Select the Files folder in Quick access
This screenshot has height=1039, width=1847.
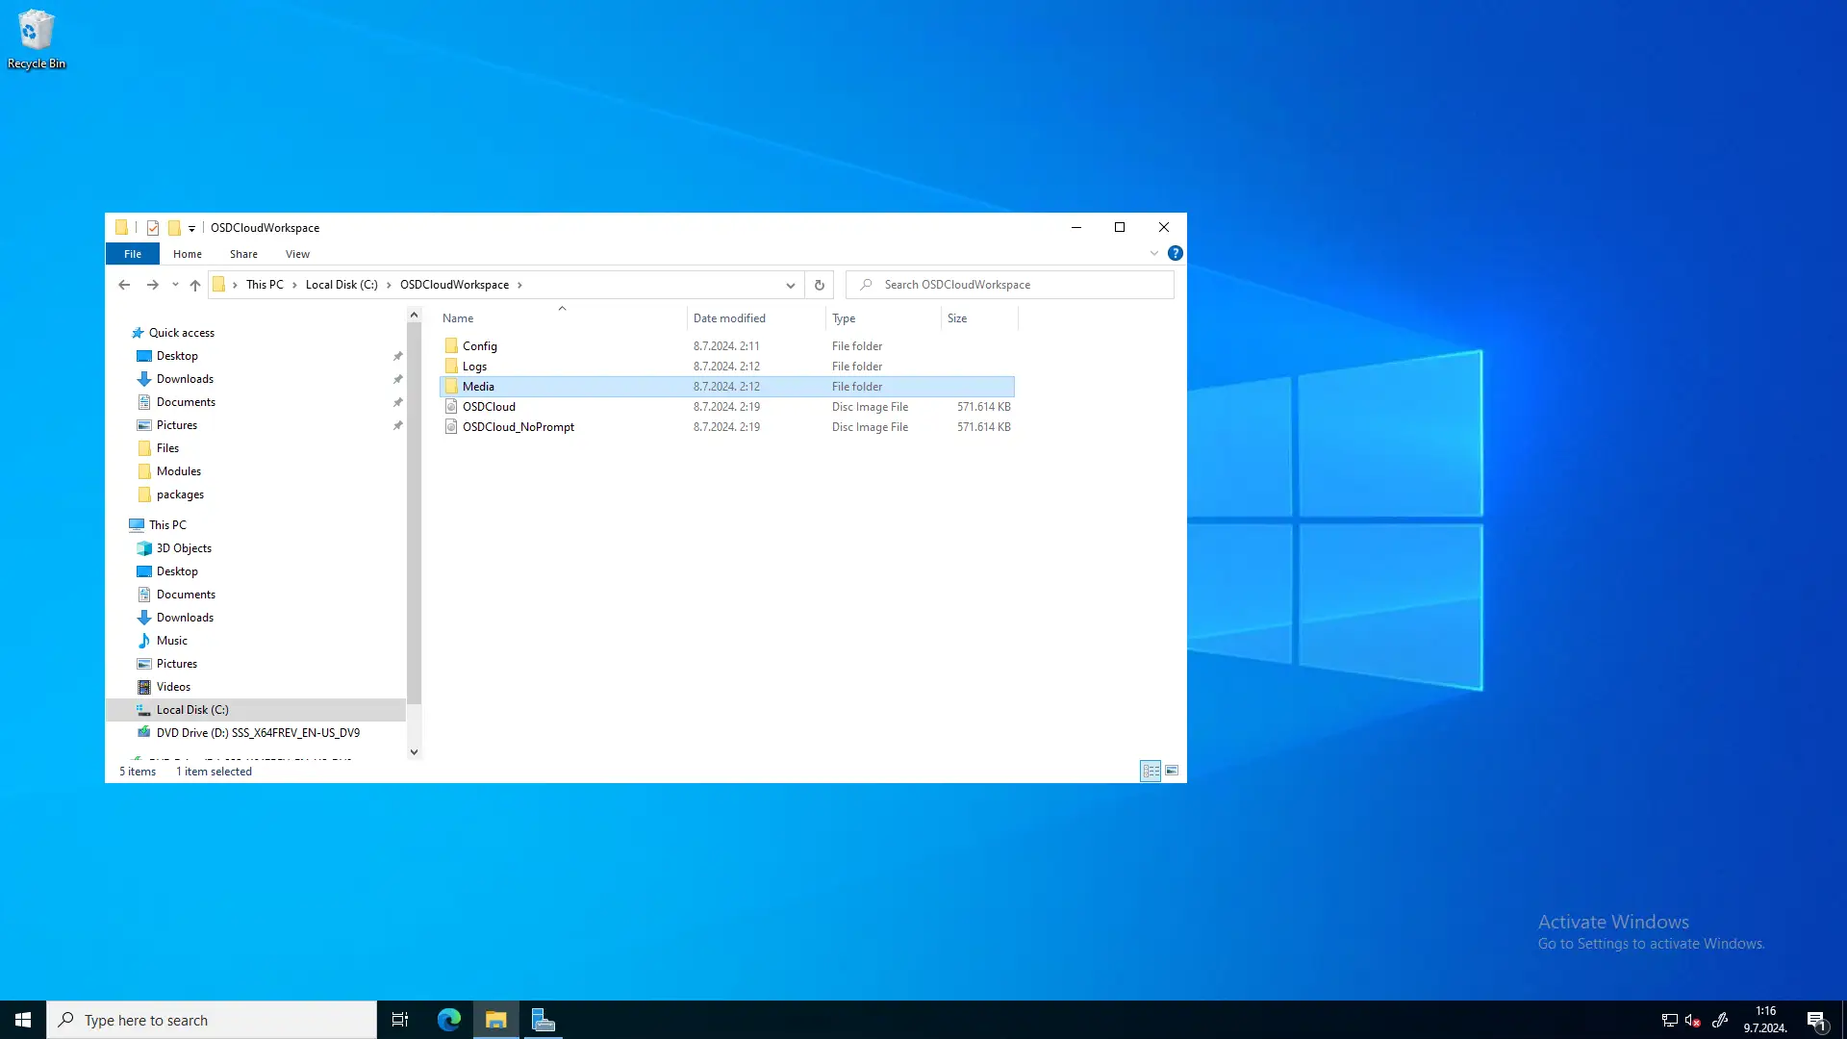coord(167,448)
